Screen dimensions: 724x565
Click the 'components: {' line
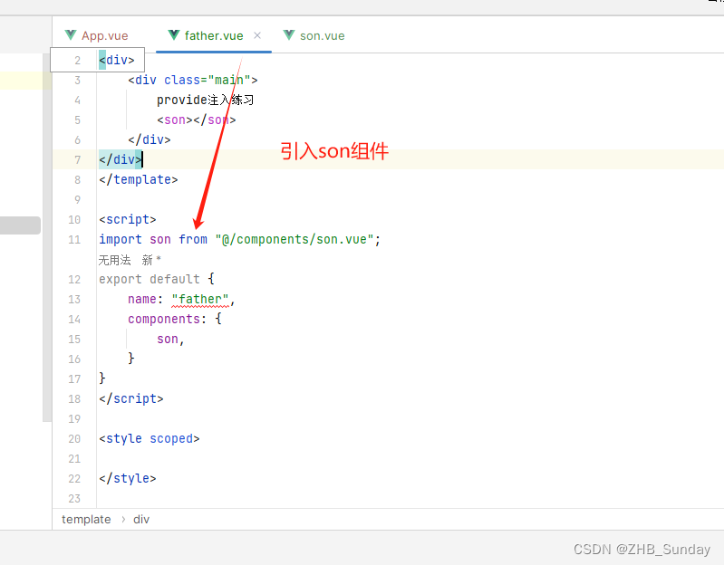175,319
